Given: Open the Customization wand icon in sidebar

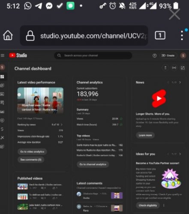Looking at the screenshot, I should (2, 138).
